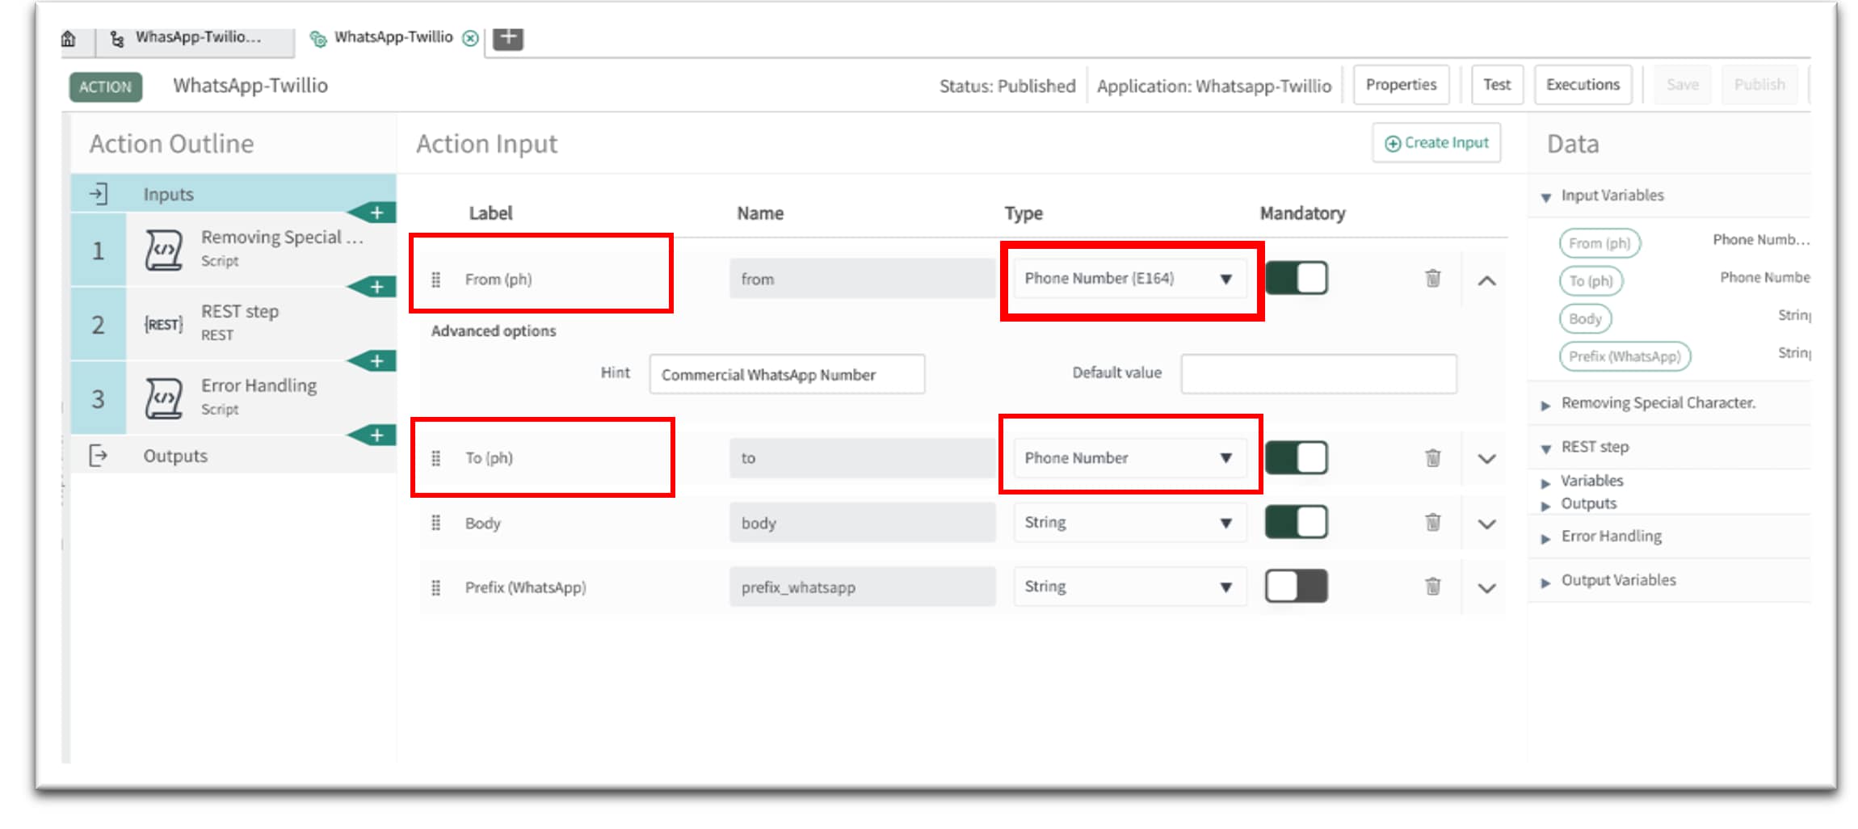Add a step after REST step
This screenshot has width=1858, height=829.
(x=376, y=361)
